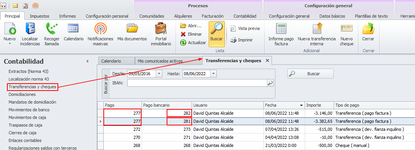Switch to the Impuestos ribbon tab
The width and height of the screenshot is (415, 150).
click(x=39, y=16)
